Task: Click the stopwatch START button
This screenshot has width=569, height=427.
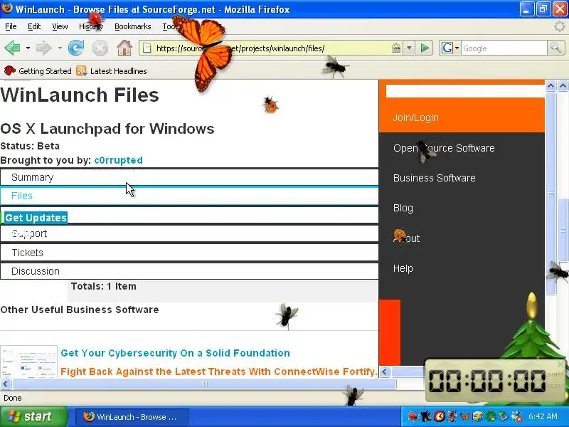Action: click(x=555, y=374)
